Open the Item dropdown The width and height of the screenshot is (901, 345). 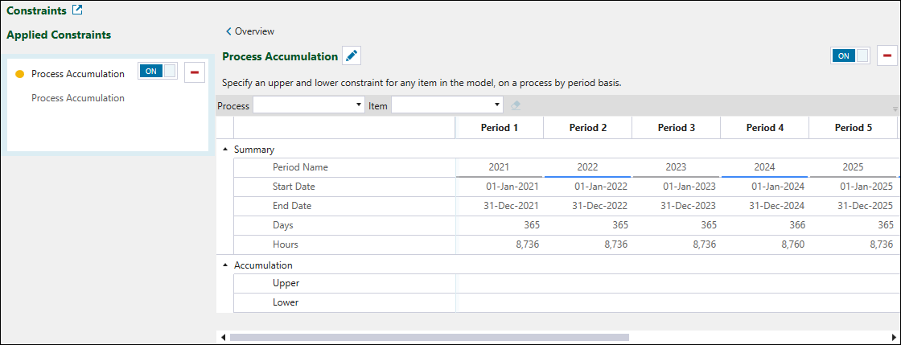coord(496,105)
